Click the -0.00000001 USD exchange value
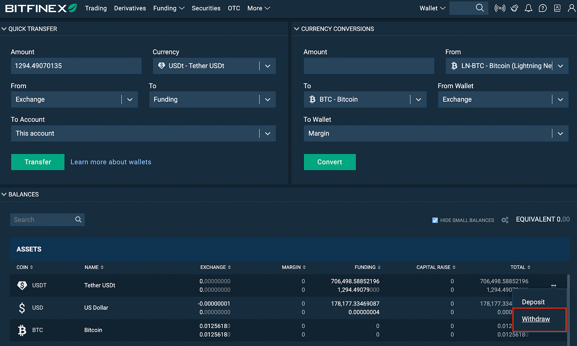Screen dimensions: 577x346 click(214, 304)
